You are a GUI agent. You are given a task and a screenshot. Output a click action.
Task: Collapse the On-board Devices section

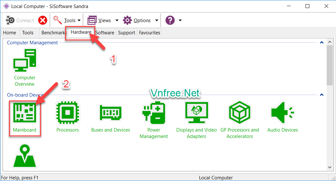click(322, 95)
